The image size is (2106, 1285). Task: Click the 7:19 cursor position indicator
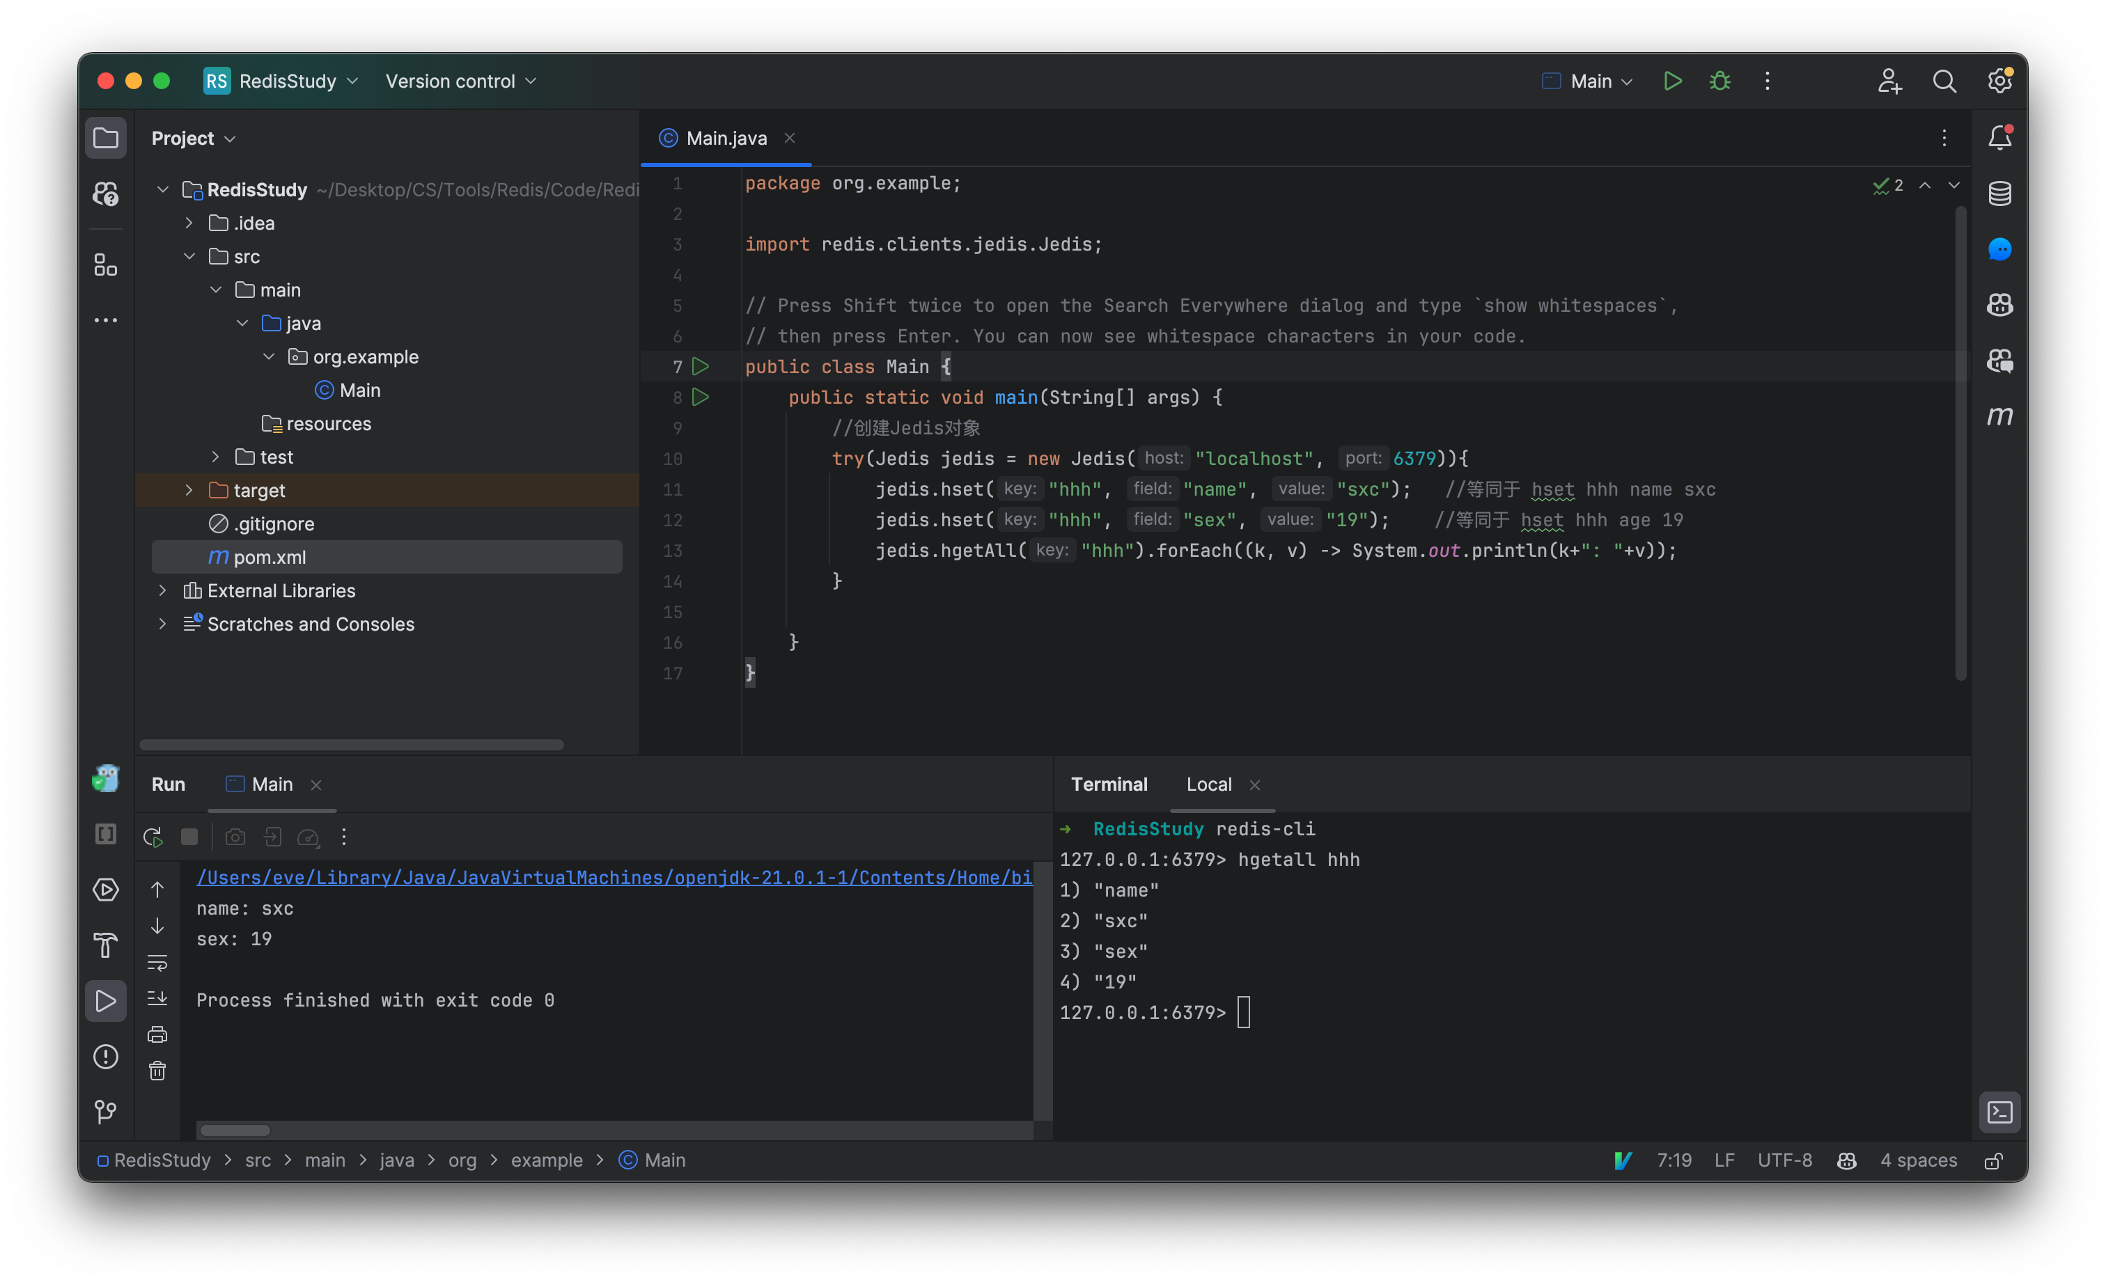[1674, 1160]
